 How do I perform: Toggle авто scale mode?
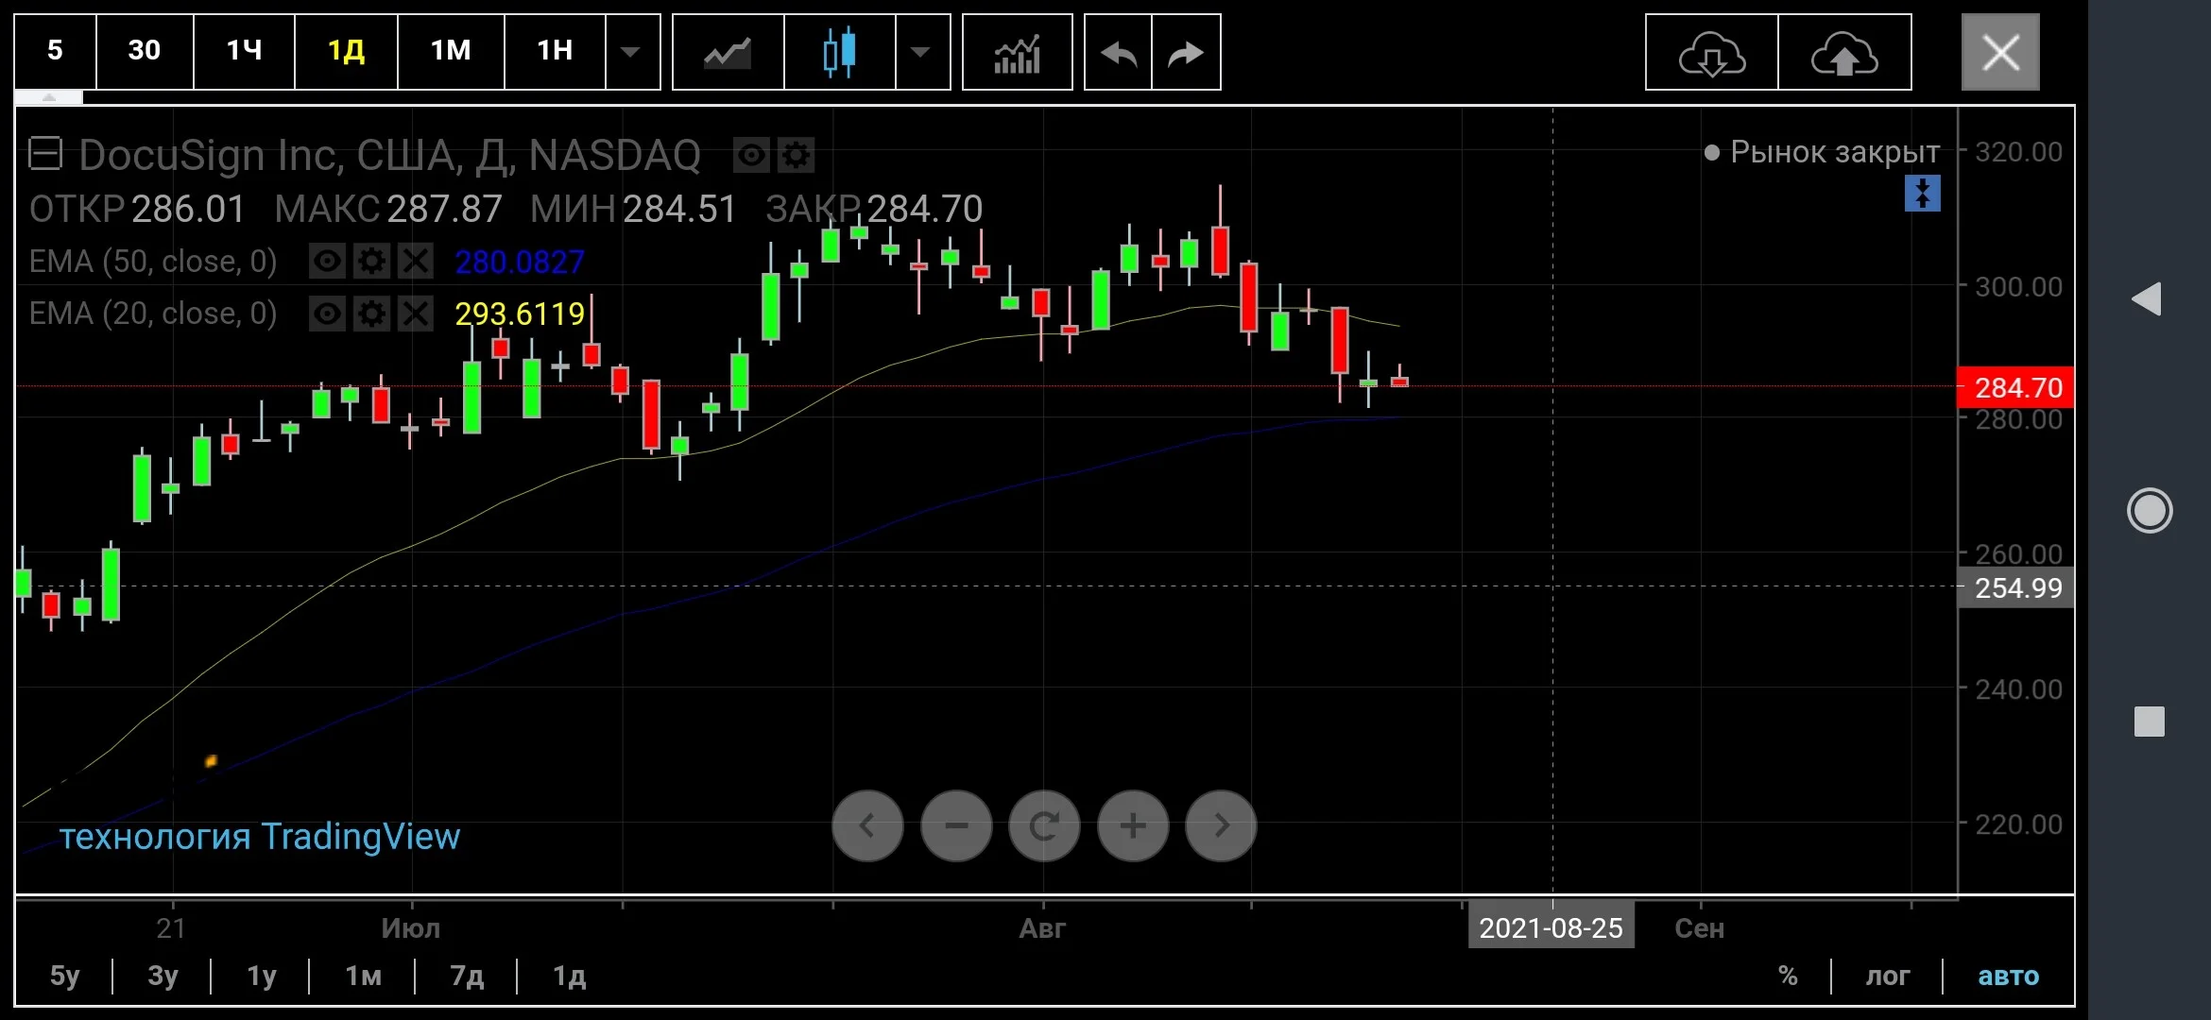click(x=2008, y=976)
